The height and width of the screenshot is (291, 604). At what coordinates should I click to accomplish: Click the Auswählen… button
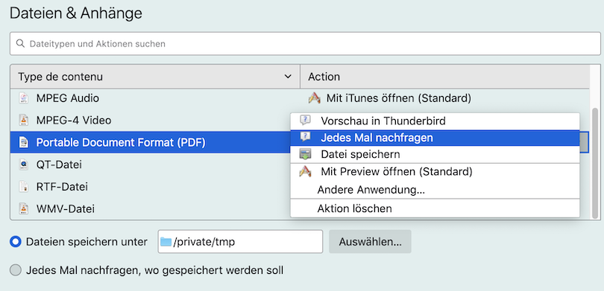tap(370, 242)
